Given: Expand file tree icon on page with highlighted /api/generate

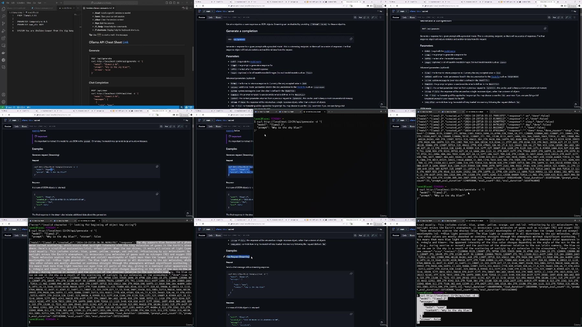Looking at the screenshot, I should 199,11.
